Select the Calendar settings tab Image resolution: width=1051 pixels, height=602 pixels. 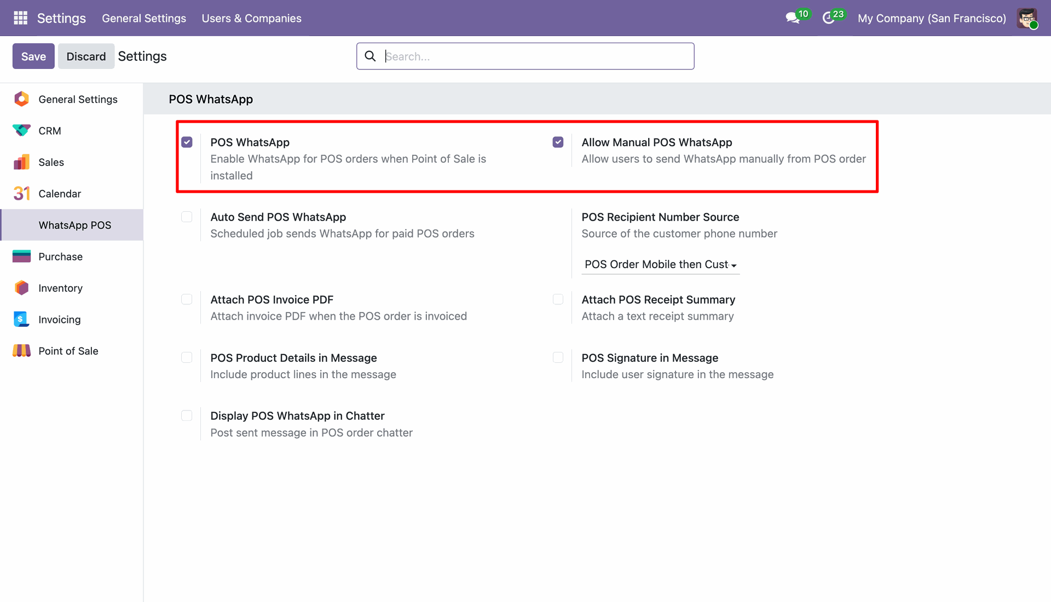point(72,194)
